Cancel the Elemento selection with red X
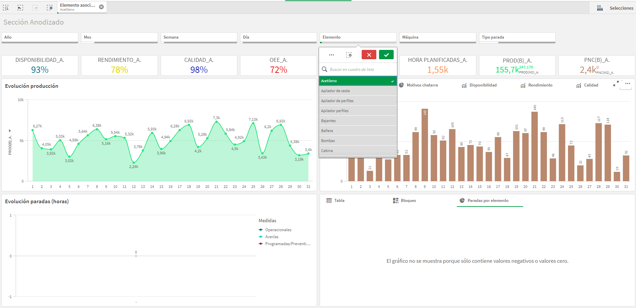The height and width of the screenshot is (308, 636). pyautogui.click(x=369, y=55)
